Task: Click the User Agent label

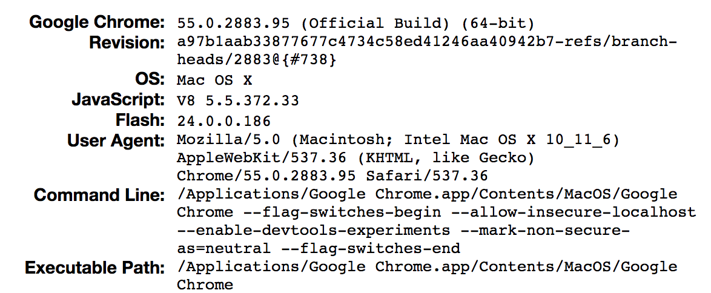Action: [x=116, y=141]
